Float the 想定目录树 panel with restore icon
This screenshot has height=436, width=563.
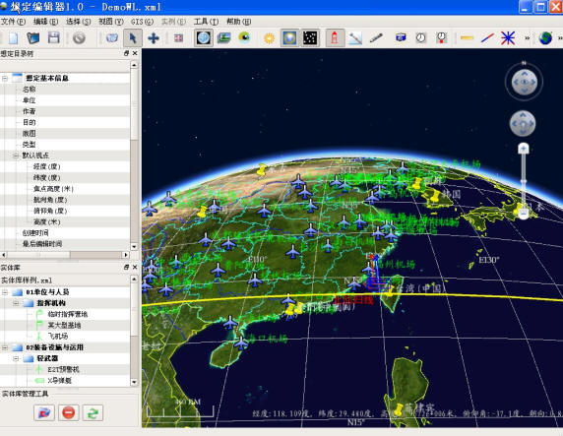[126, 53]
